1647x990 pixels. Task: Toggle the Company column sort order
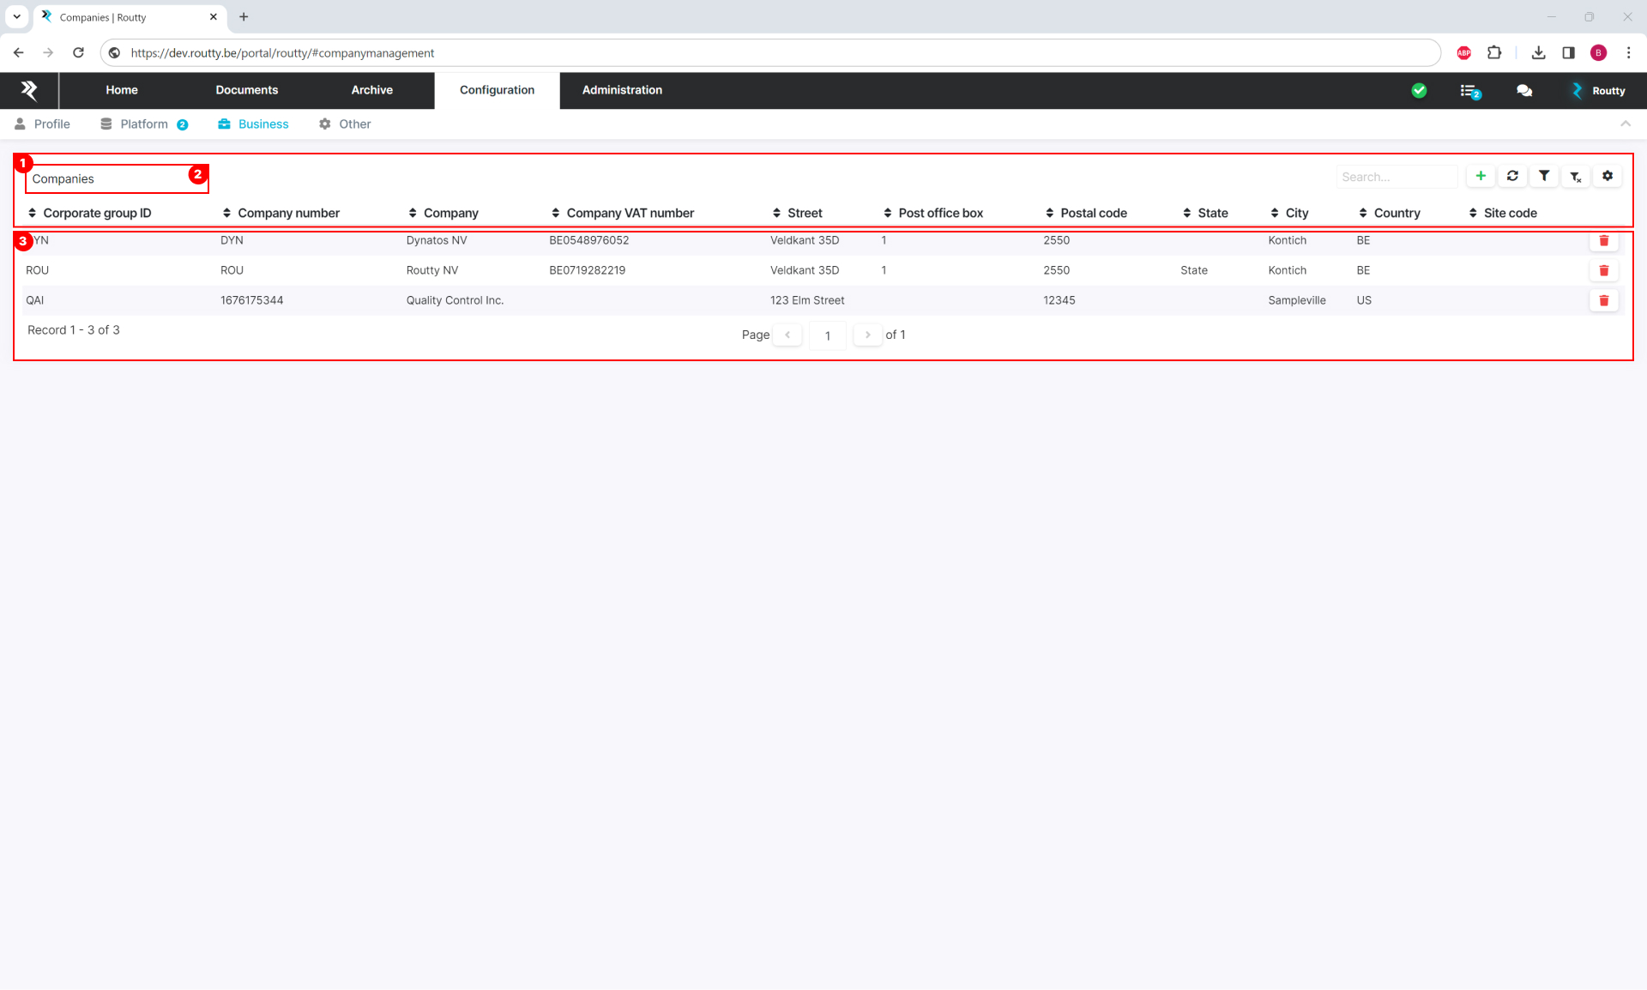tap(450, 213)
